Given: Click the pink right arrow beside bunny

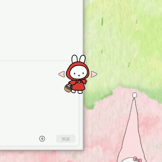Looking at the screenshot, I should [x=94, y=74].
